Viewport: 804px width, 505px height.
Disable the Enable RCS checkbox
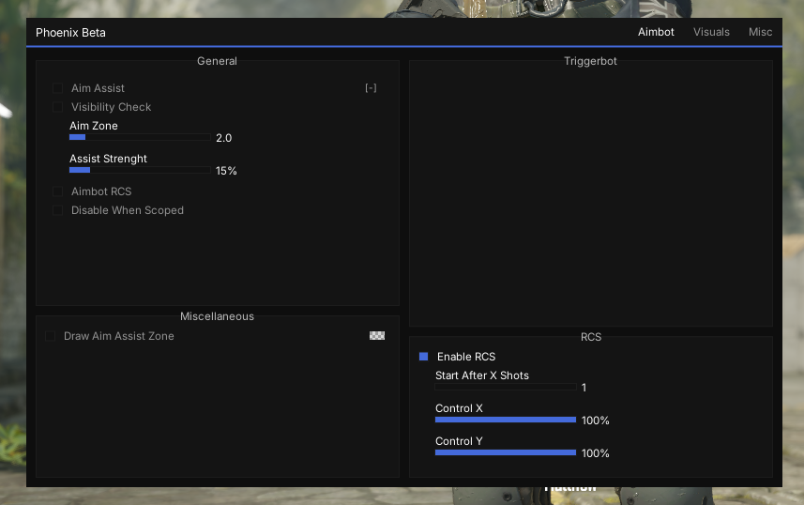(423, 356)
